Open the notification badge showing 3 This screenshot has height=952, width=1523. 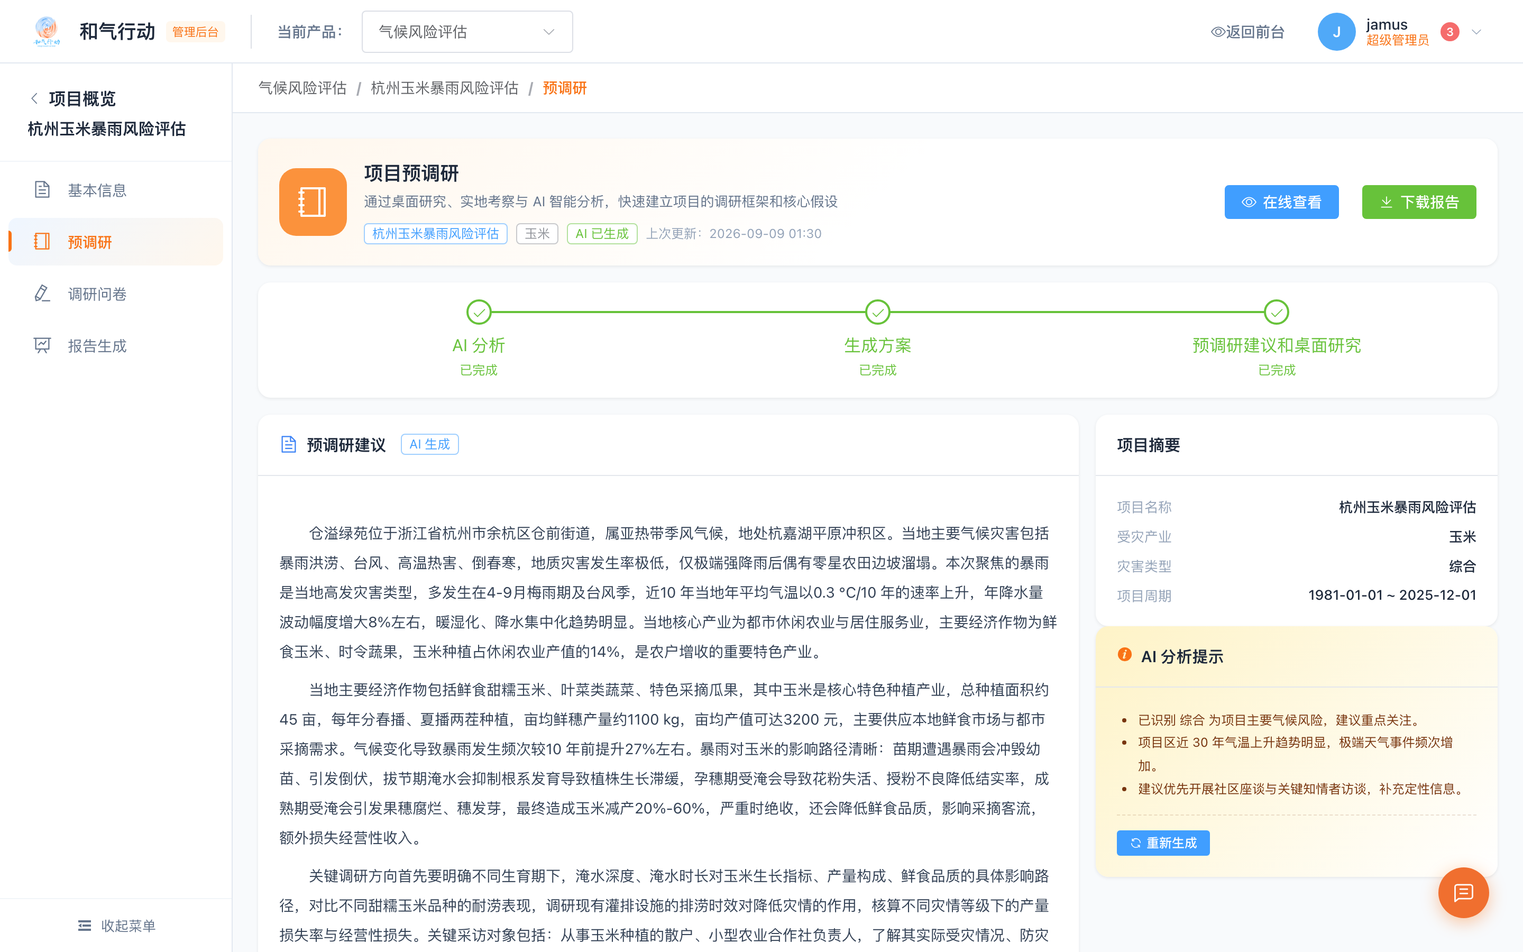[x=1450, y=32]
